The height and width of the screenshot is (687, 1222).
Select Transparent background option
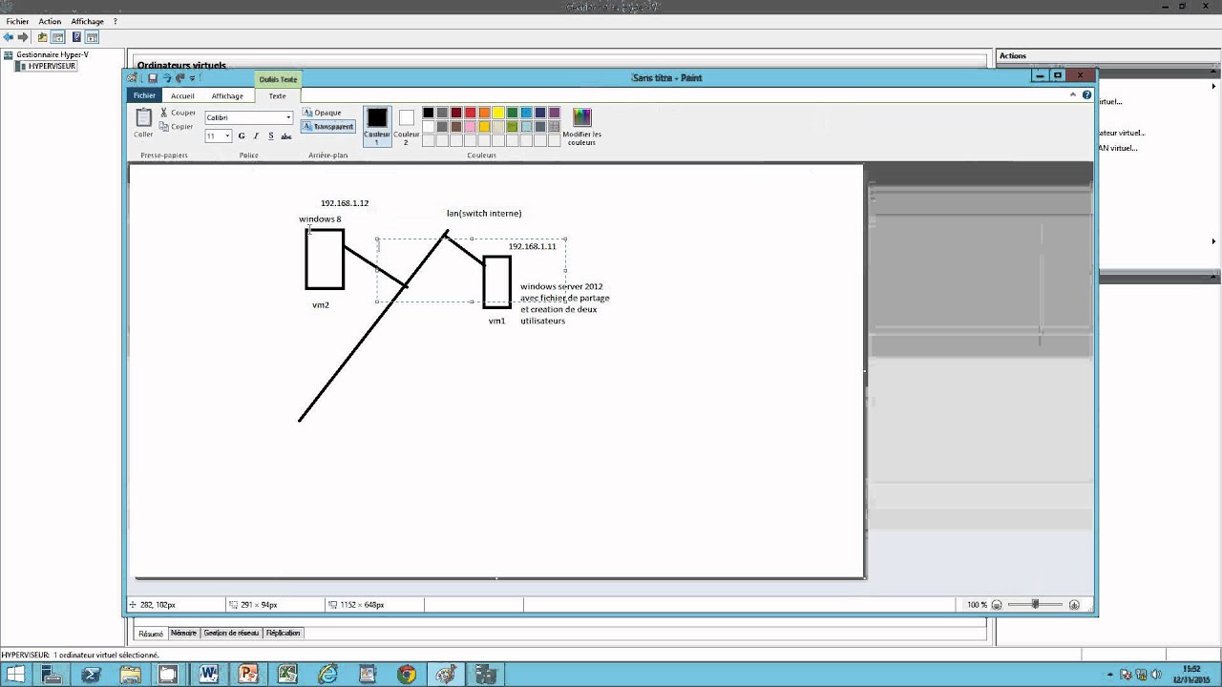[327, 126]
